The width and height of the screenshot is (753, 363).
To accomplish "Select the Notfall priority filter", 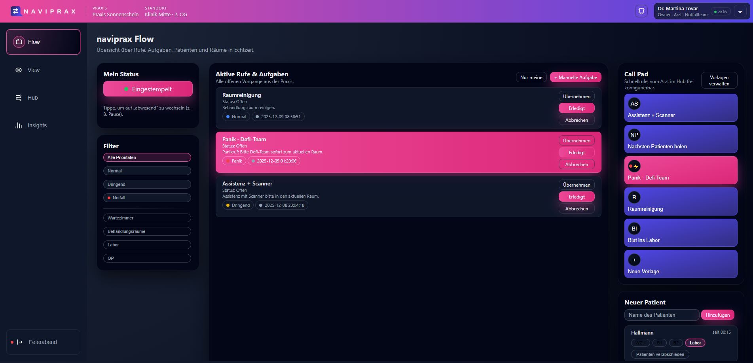I will coord(147,197).
